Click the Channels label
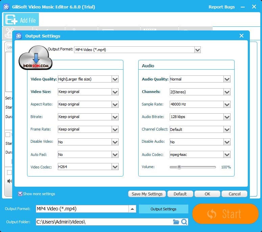The height and width of the screenshot is (232, 262). [151, 92]
